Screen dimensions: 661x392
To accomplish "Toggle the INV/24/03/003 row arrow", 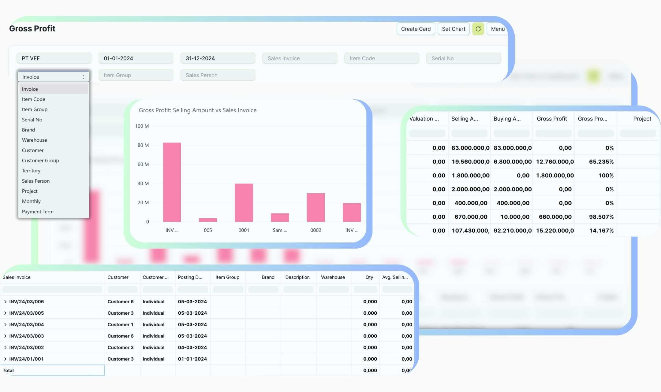I will tap(5, 336).
